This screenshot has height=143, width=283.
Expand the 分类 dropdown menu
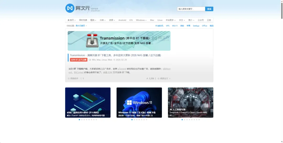coord(102,20)
